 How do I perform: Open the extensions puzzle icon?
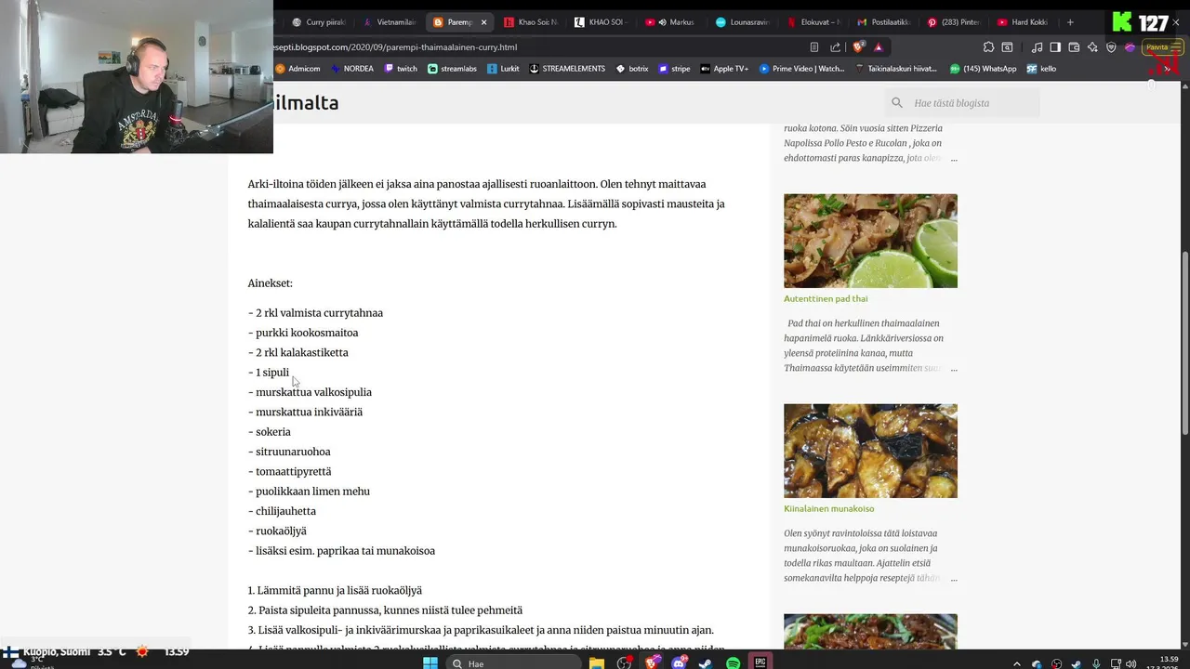click(988, 47)
